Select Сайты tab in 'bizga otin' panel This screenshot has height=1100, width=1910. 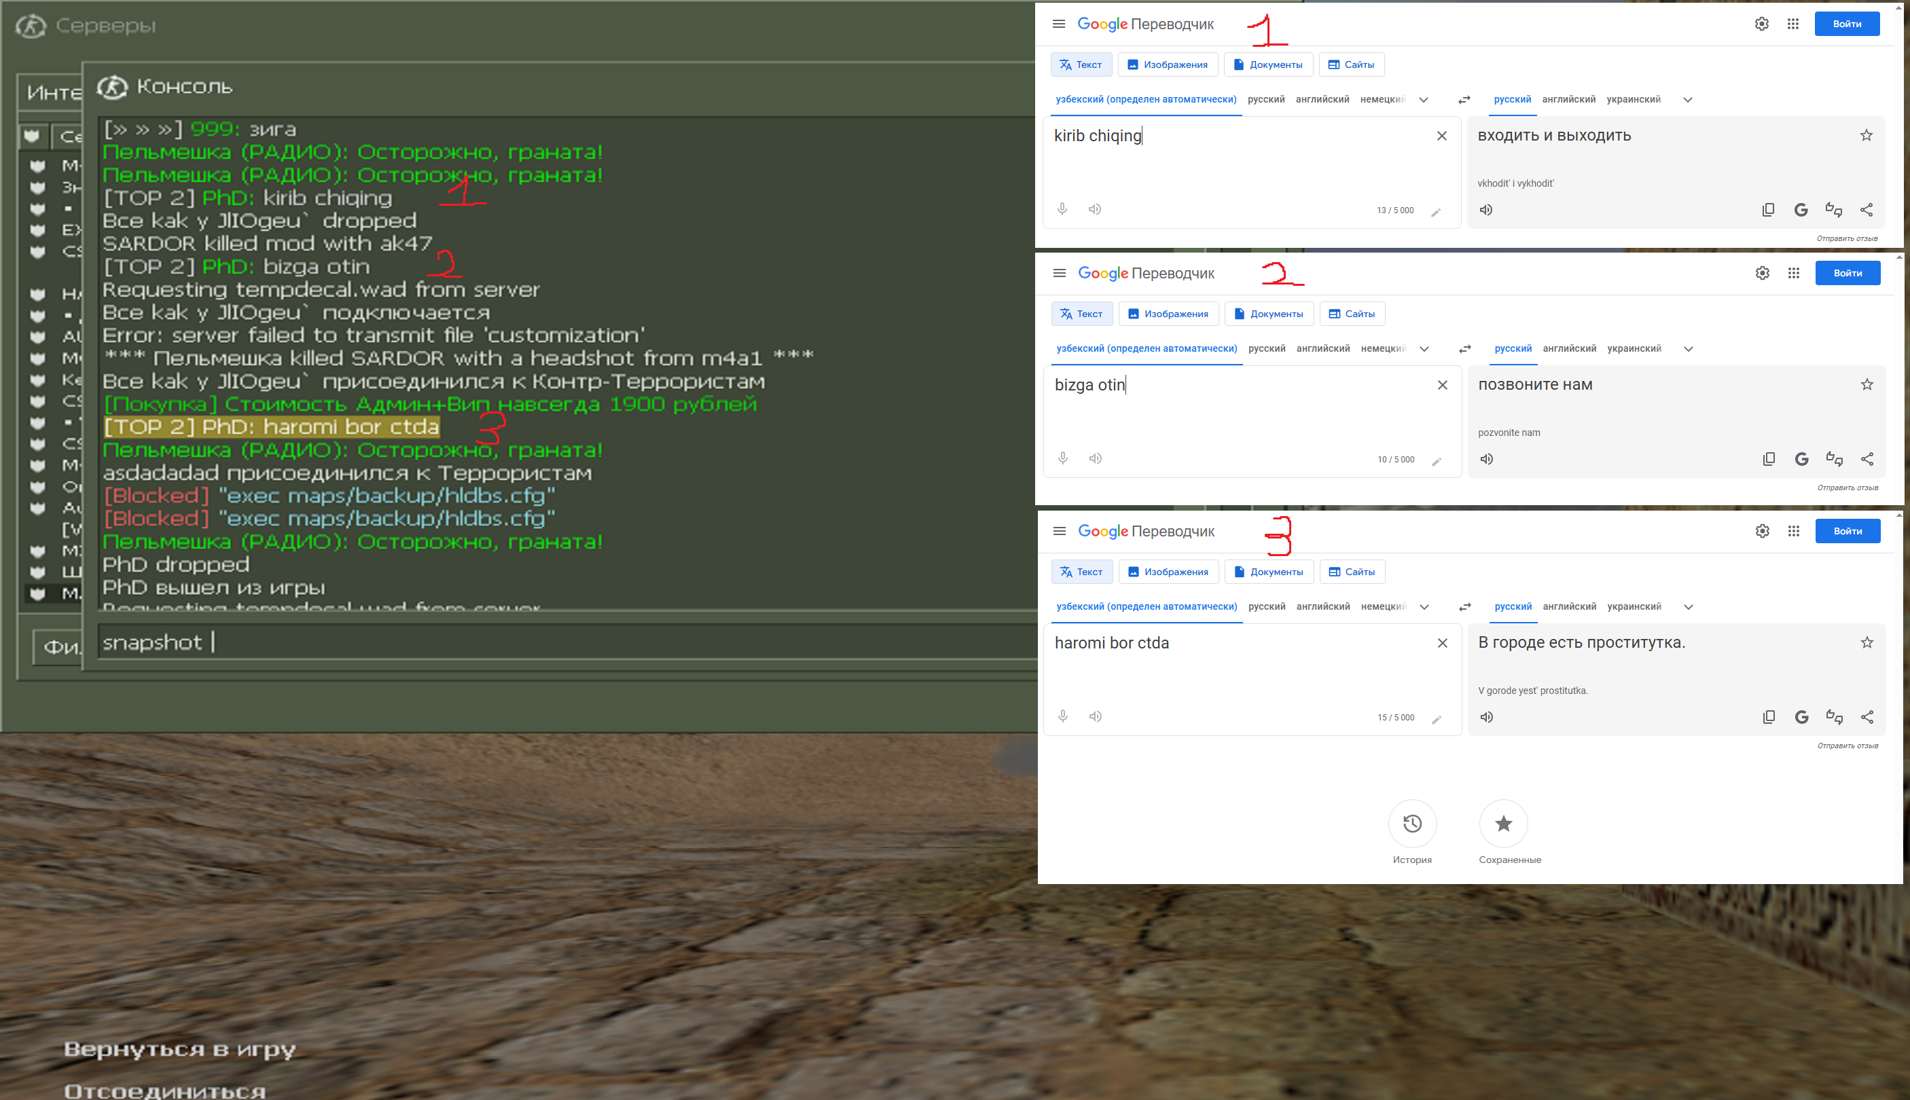1352,314
